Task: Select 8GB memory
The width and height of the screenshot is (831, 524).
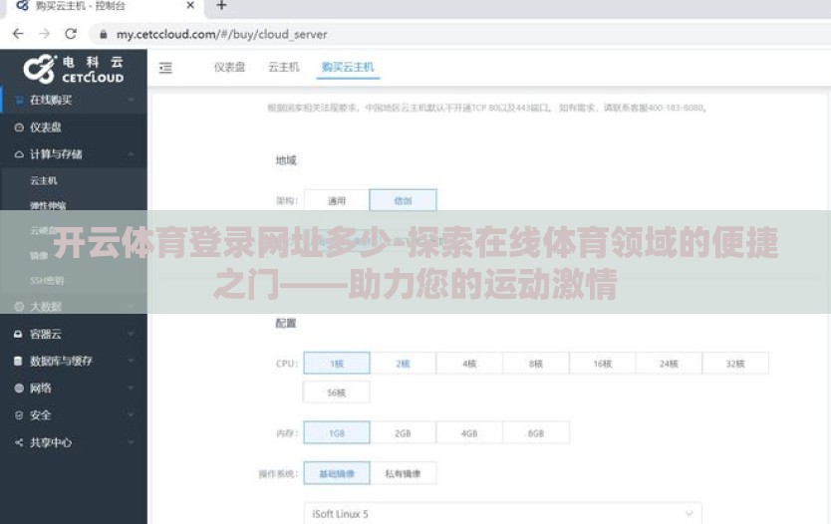Action: (x=536, y=433)
